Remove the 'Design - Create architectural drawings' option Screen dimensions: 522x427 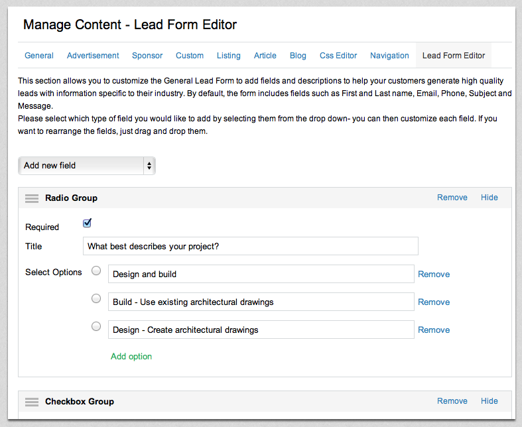(434, 330)
